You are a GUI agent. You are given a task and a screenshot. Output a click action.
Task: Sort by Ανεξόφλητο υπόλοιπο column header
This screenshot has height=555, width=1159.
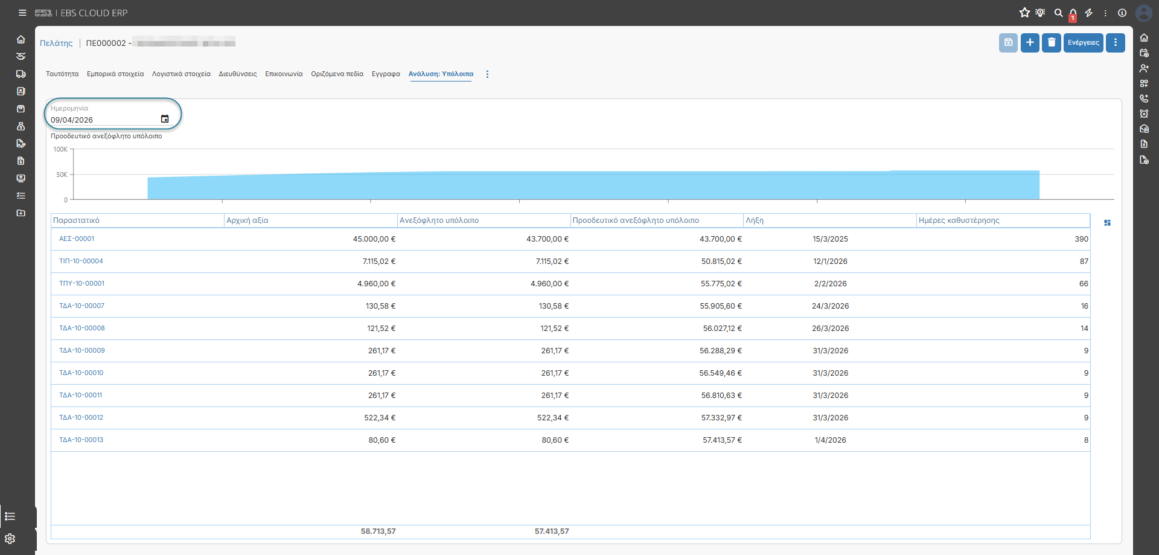click(x=484, y=220)
